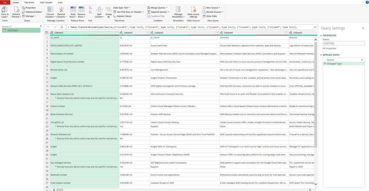Collapse the Queries pane

41,26
